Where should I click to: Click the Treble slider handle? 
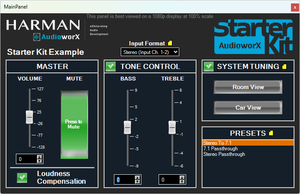click(x=172, y=127)
